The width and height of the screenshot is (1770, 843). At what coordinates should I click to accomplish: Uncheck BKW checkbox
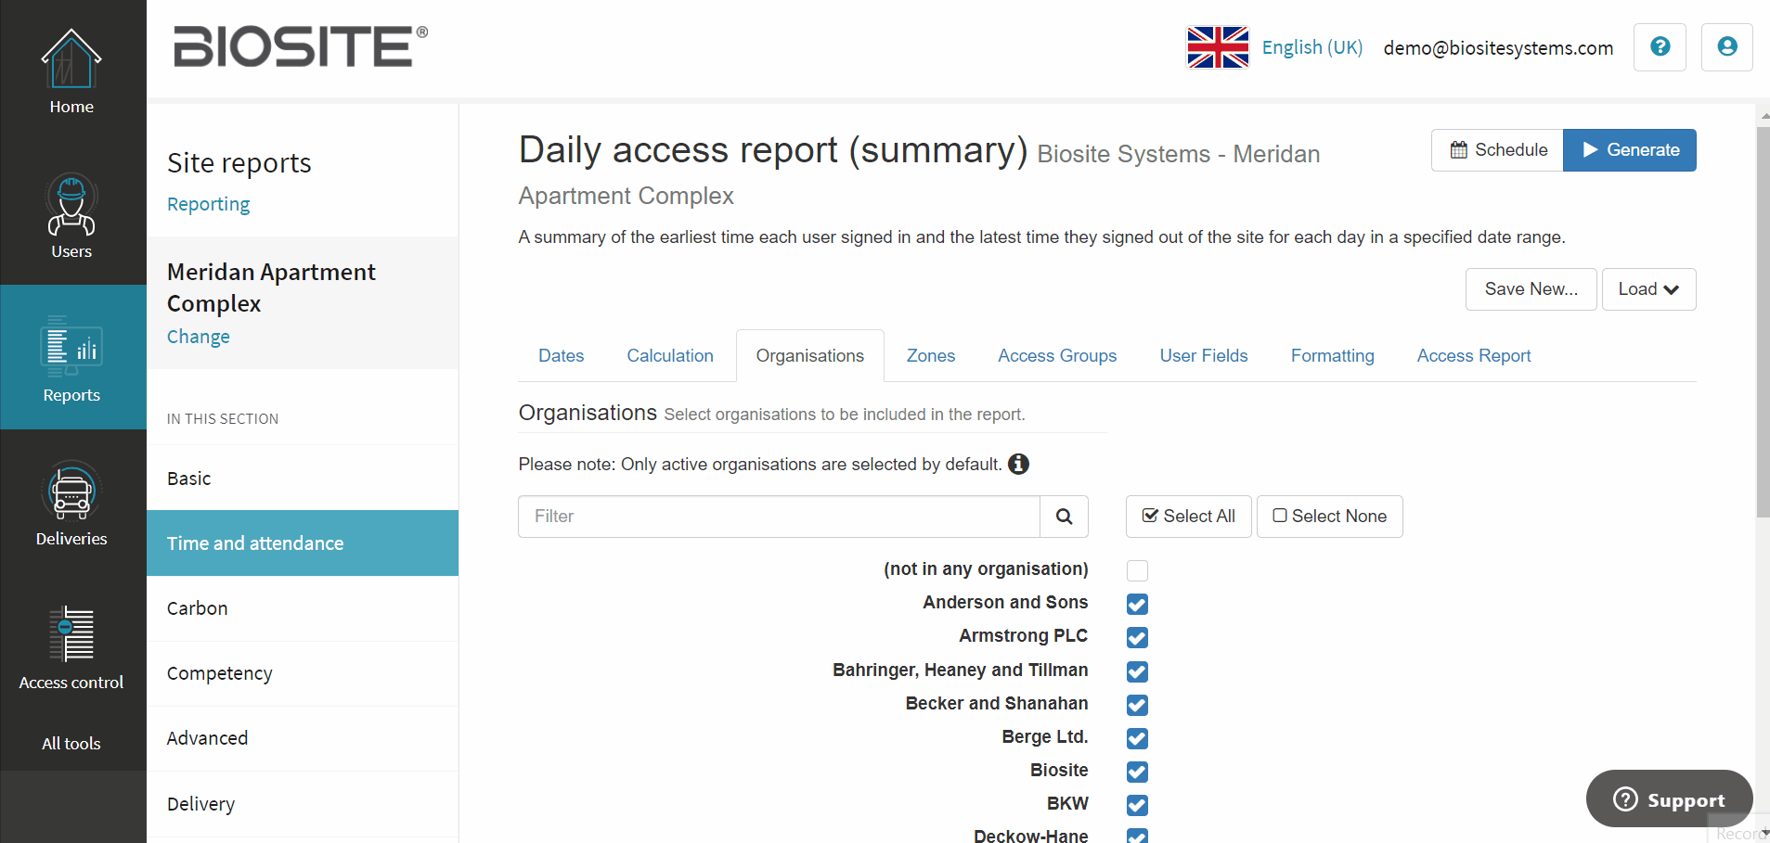[x=1137, y=805]
